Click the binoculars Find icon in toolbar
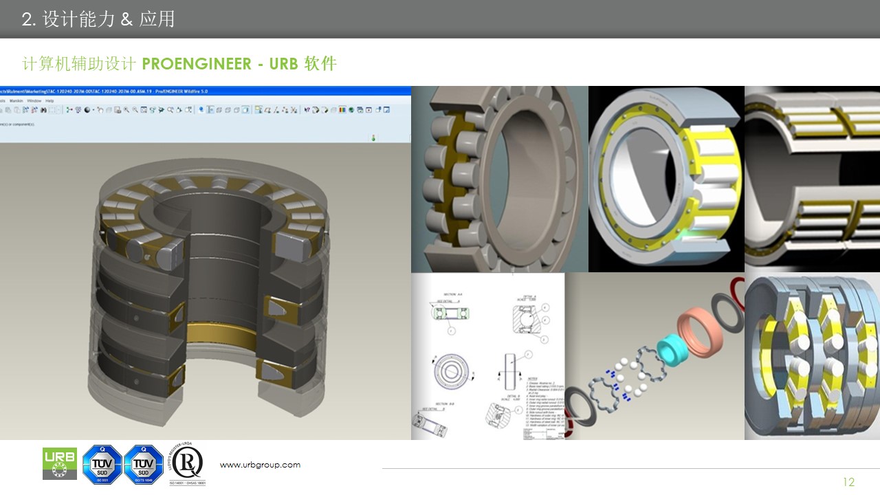The width and height of the screenshot is (880, 495). [x=43, y=110]
